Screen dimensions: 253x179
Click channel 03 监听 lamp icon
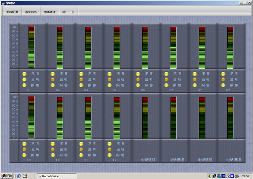coord(81,79)
